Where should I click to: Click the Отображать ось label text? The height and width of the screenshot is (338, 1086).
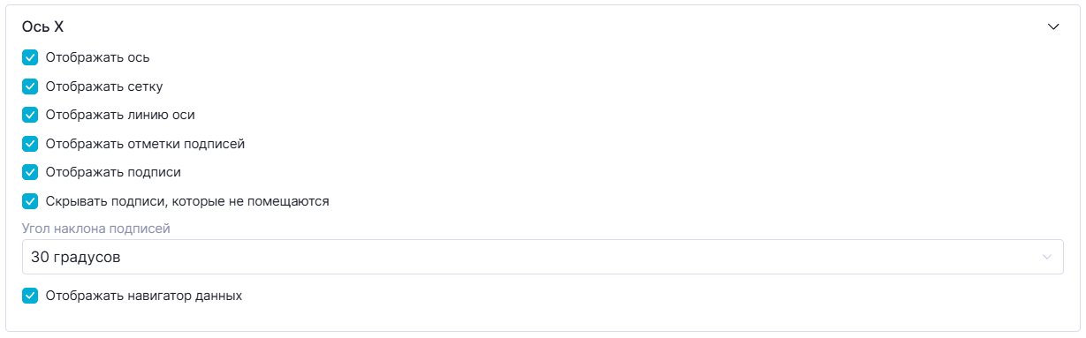pos(97,57)
